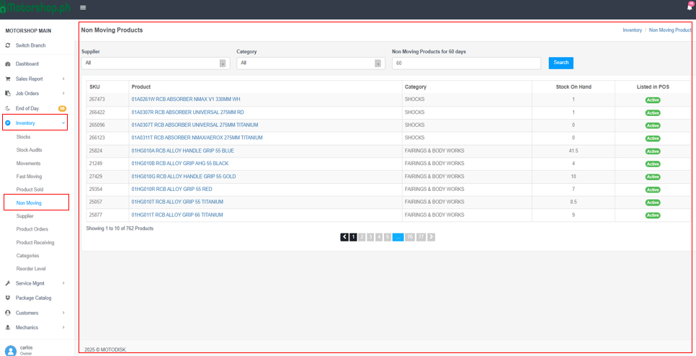This screenshot has height=356, width=696.
Task: Click the Package Catalog icon
Action: point(8,298)
